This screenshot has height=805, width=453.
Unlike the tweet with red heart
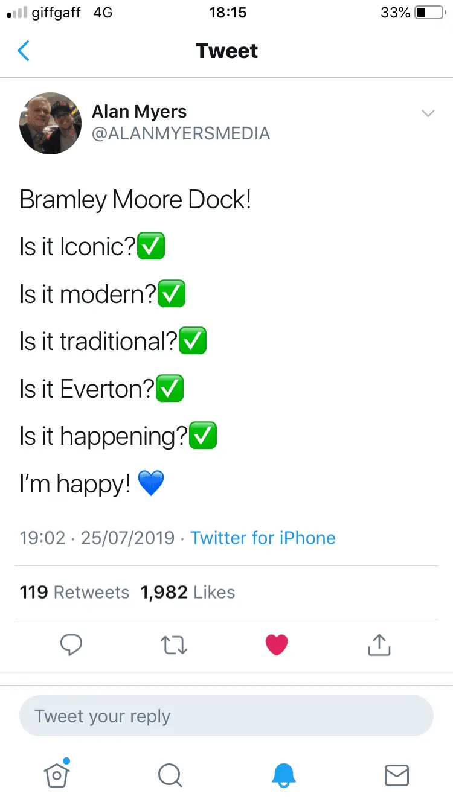tap(277, 645)
